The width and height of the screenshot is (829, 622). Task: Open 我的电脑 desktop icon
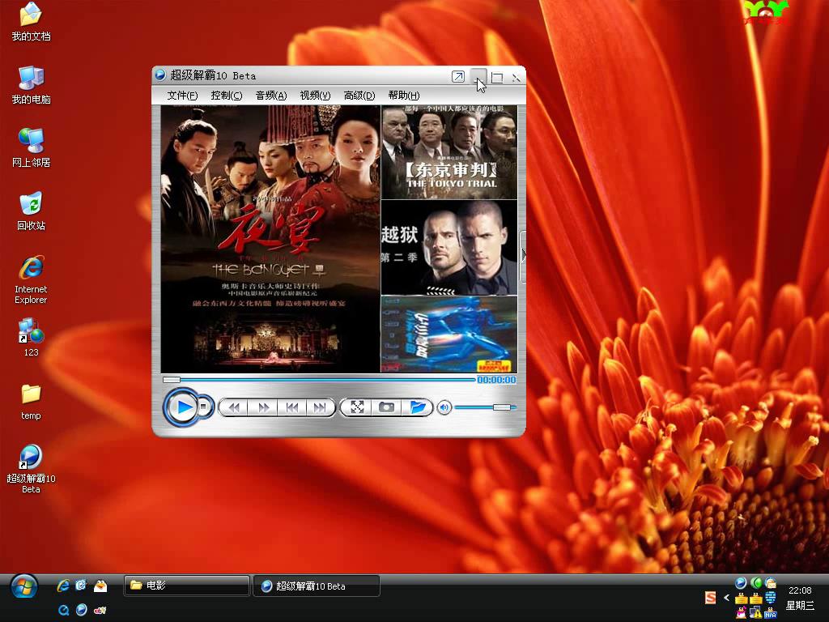point(31,84)
